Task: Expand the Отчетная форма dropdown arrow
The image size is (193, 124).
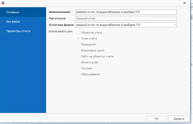Action: [175, 25]
